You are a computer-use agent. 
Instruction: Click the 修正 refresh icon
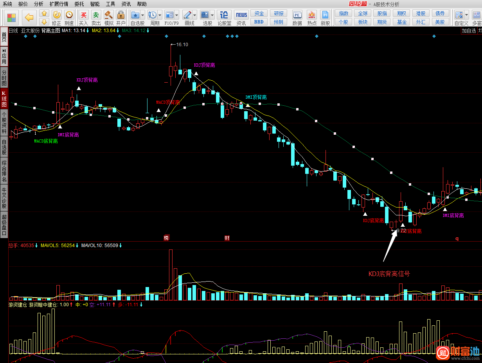point(57,15)
